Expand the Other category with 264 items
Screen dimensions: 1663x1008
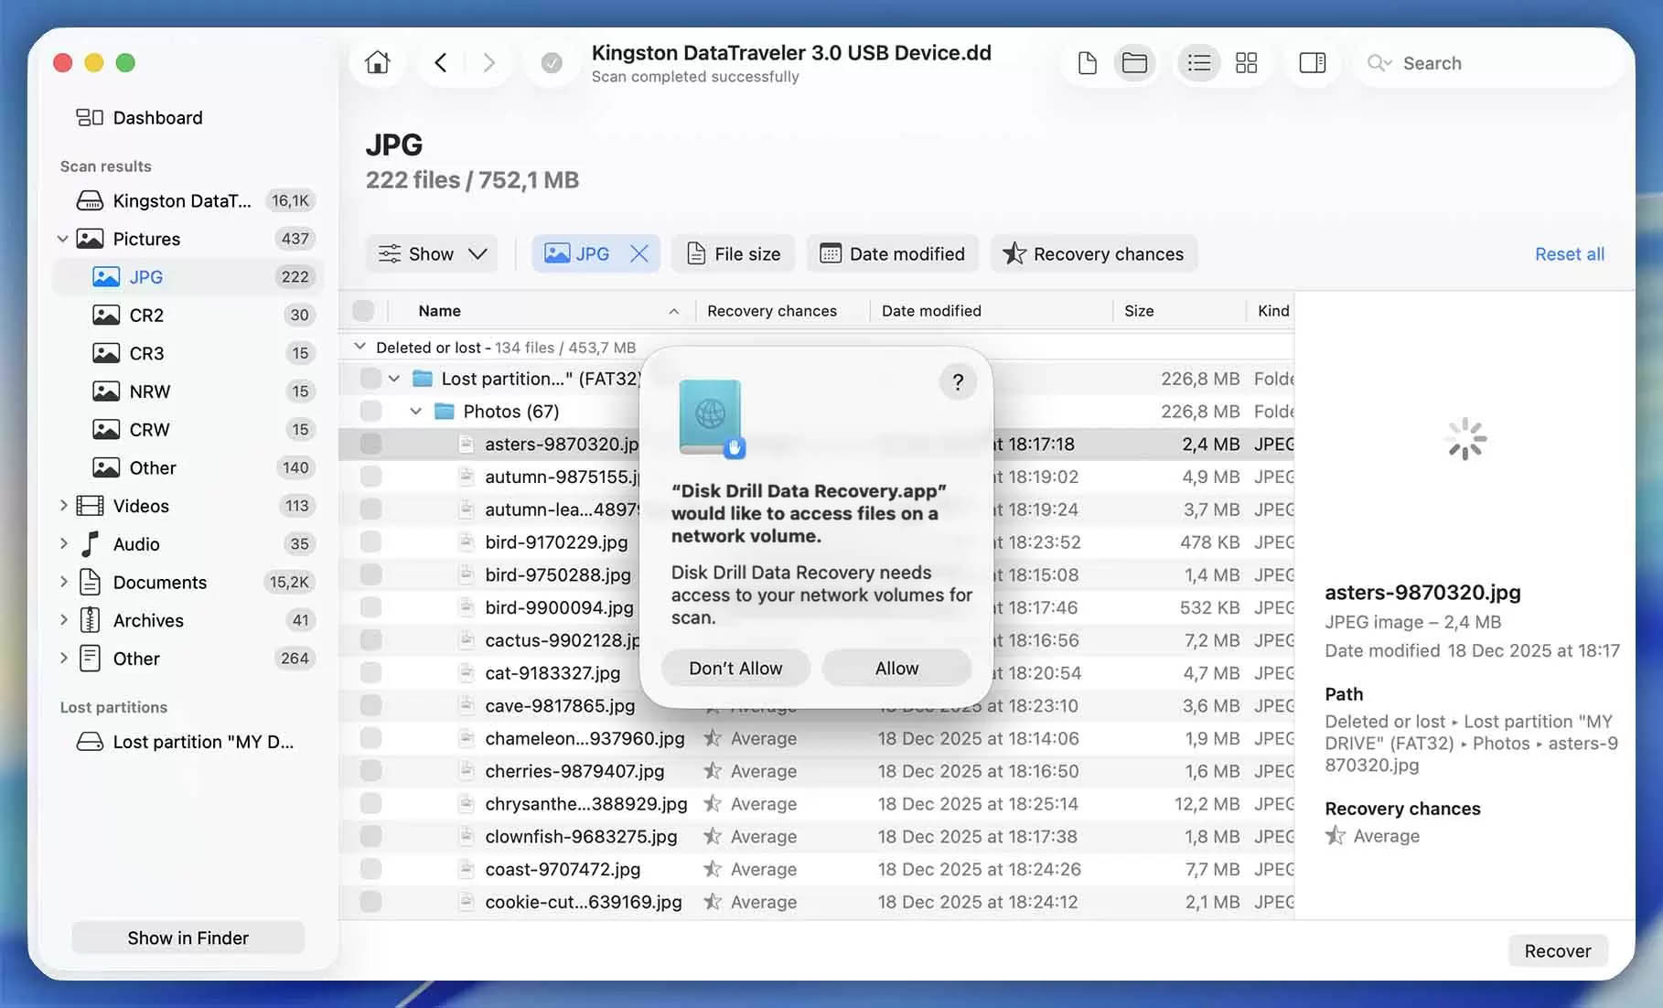coord(62,659)
